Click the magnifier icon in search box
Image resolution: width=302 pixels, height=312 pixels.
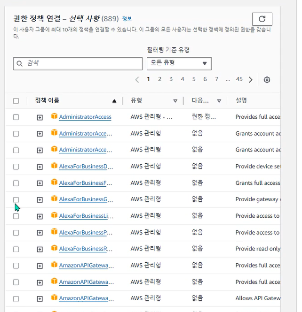[19, 64]
